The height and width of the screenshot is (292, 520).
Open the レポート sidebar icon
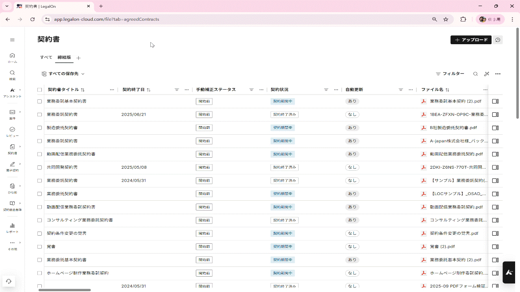click(12, 228)
